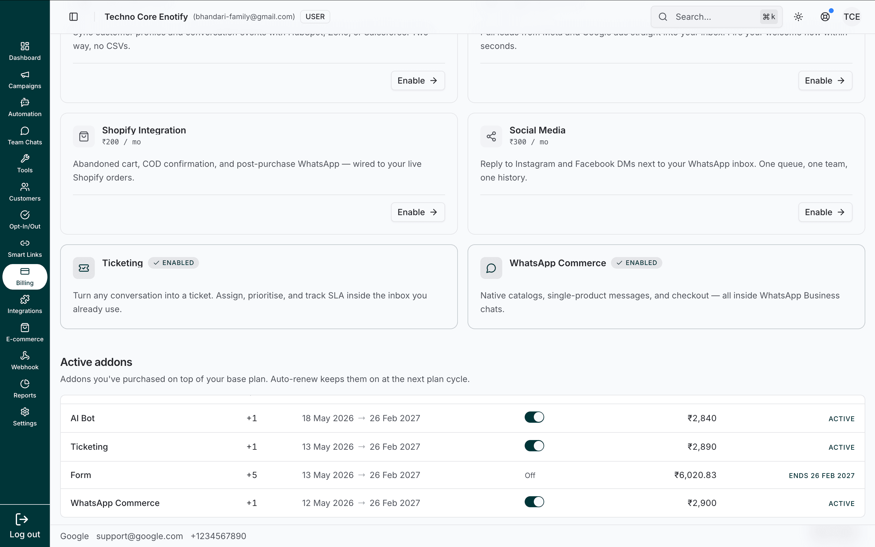Click the WhatsApp Commerce chat icon
Viewport: 875px width, 547px height.
pos(491,268)
